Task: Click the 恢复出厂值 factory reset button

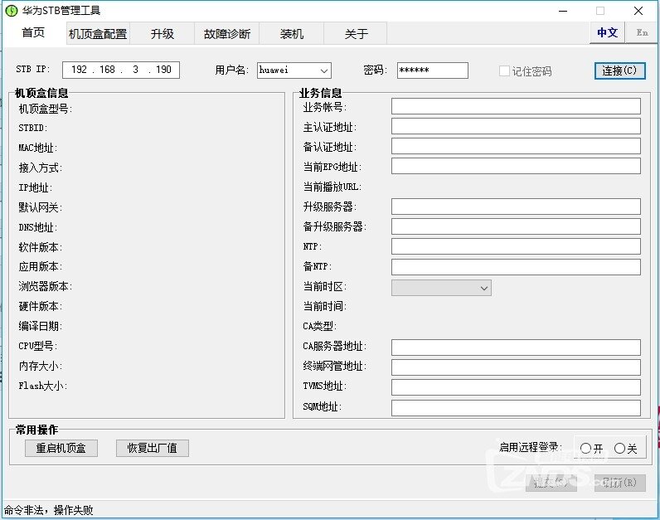Action: 152,448
